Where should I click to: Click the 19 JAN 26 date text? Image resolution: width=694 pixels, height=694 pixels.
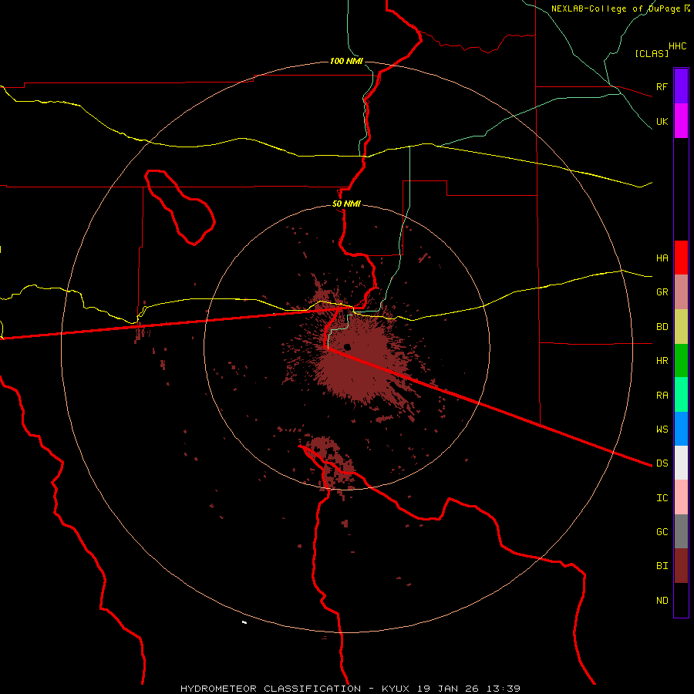coord(448,689)
